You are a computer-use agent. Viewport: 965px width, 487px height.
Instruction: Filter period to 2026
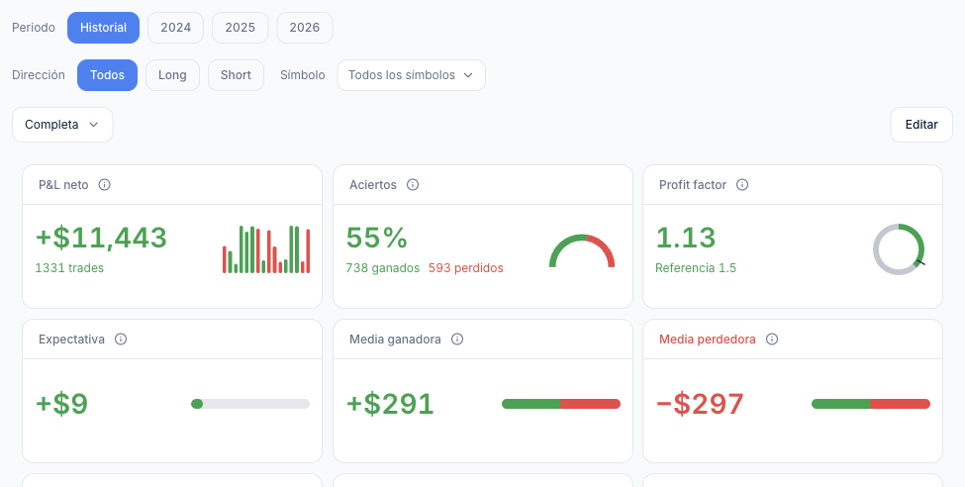[305, 28]
